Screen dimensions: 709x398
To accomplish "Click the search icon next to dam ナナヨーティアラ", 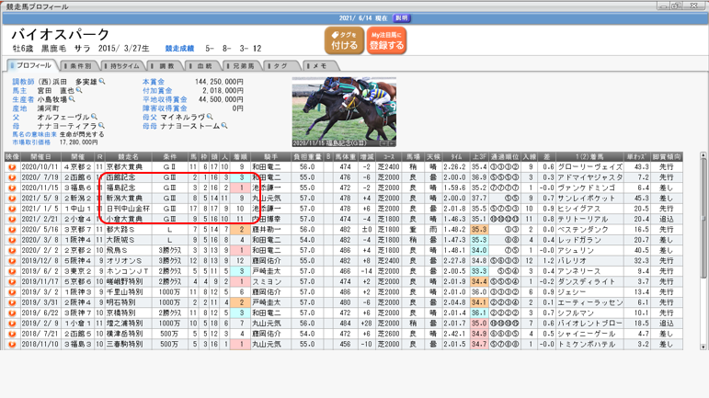I will (x=101, y=126).
